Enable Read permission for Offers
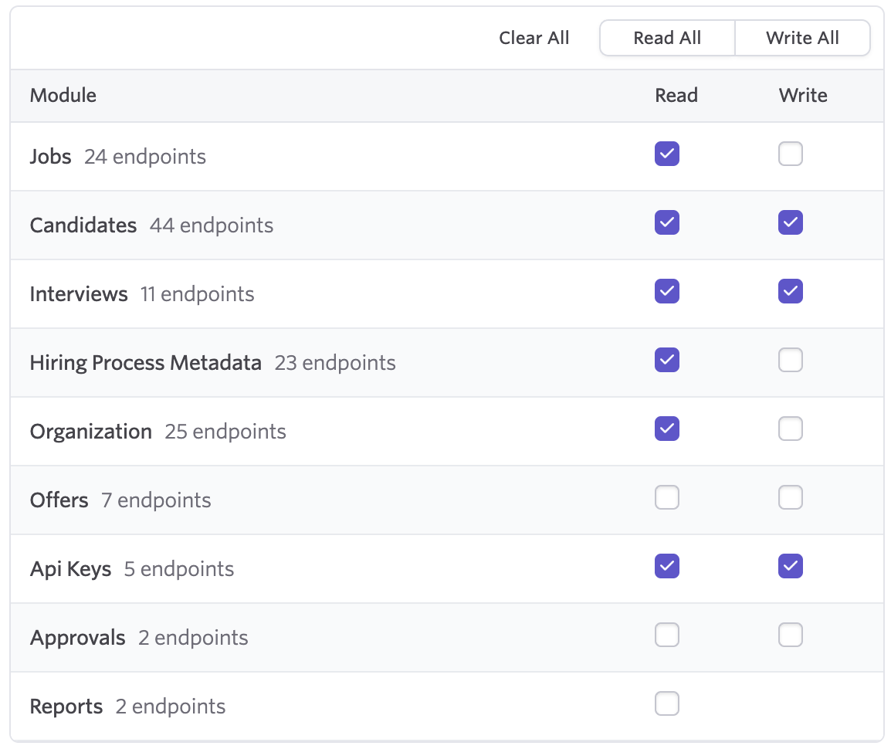Viewport: 891px width, 749px height. (666, 497)
